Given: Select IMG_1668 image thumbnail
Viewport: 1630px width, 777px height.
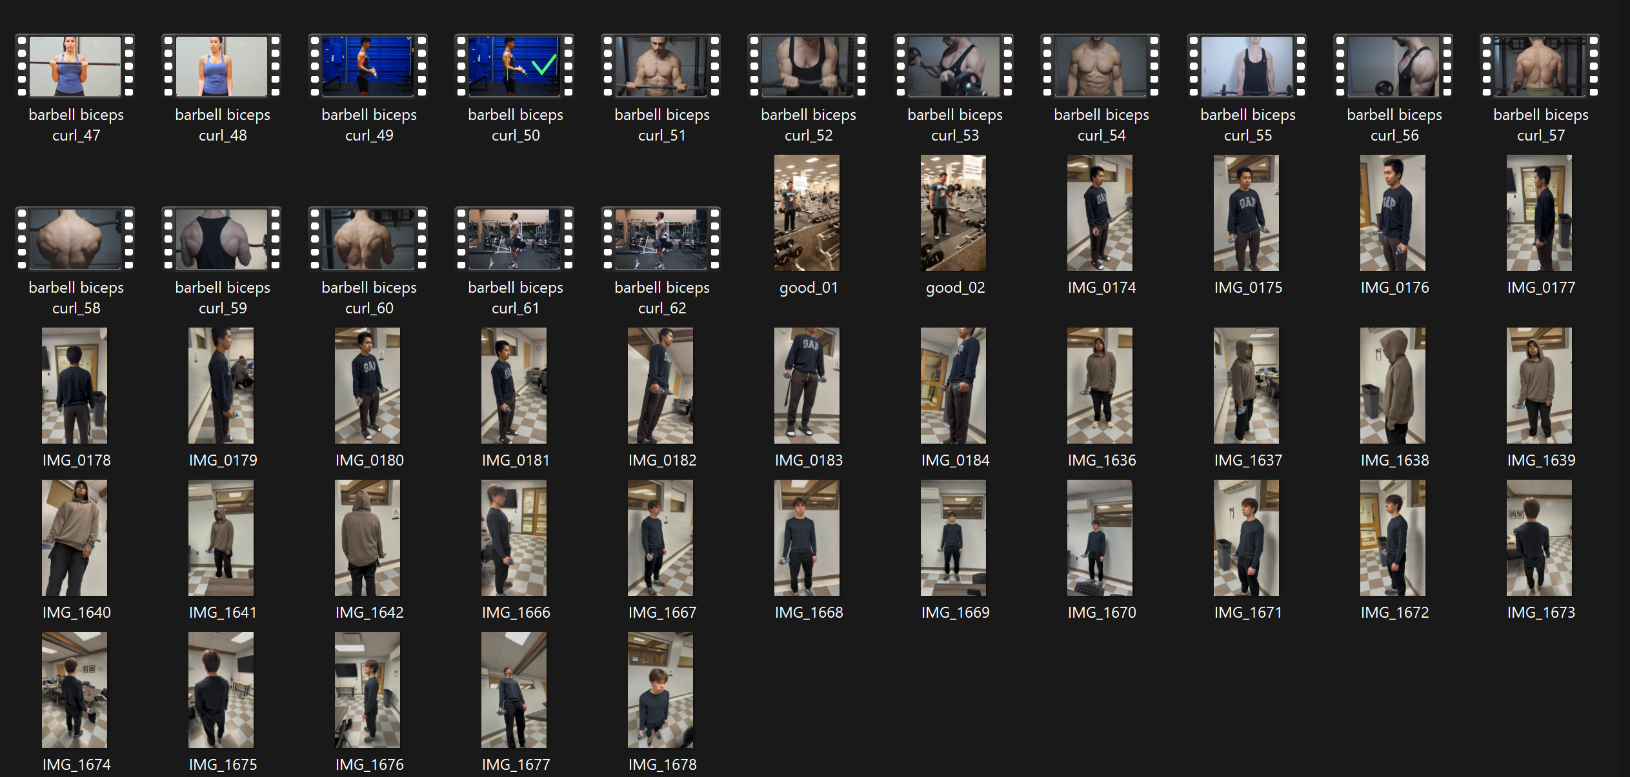Looking at the screenshot, I should (807, 538).
